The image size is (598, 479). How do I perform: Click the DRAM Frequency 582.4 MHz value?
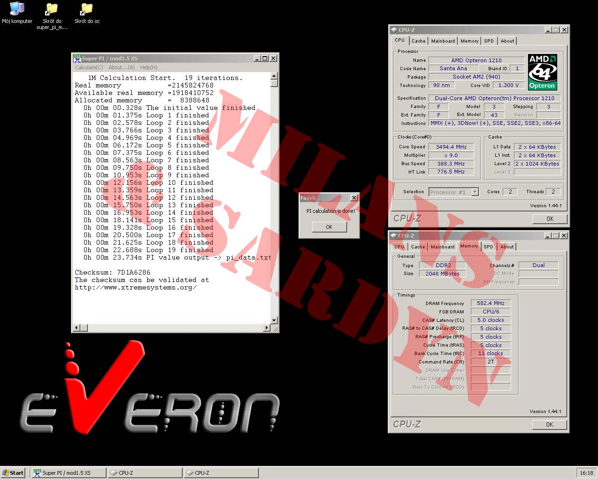pos(491,303)
